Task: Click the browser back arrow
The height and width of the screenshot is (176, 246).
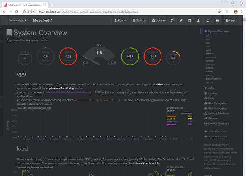Action: coord(4,12)
